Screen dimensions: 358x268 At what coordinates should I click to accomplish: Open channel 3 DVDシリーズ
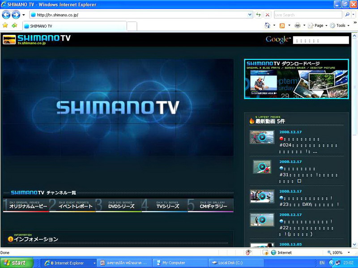click(118, 205)
